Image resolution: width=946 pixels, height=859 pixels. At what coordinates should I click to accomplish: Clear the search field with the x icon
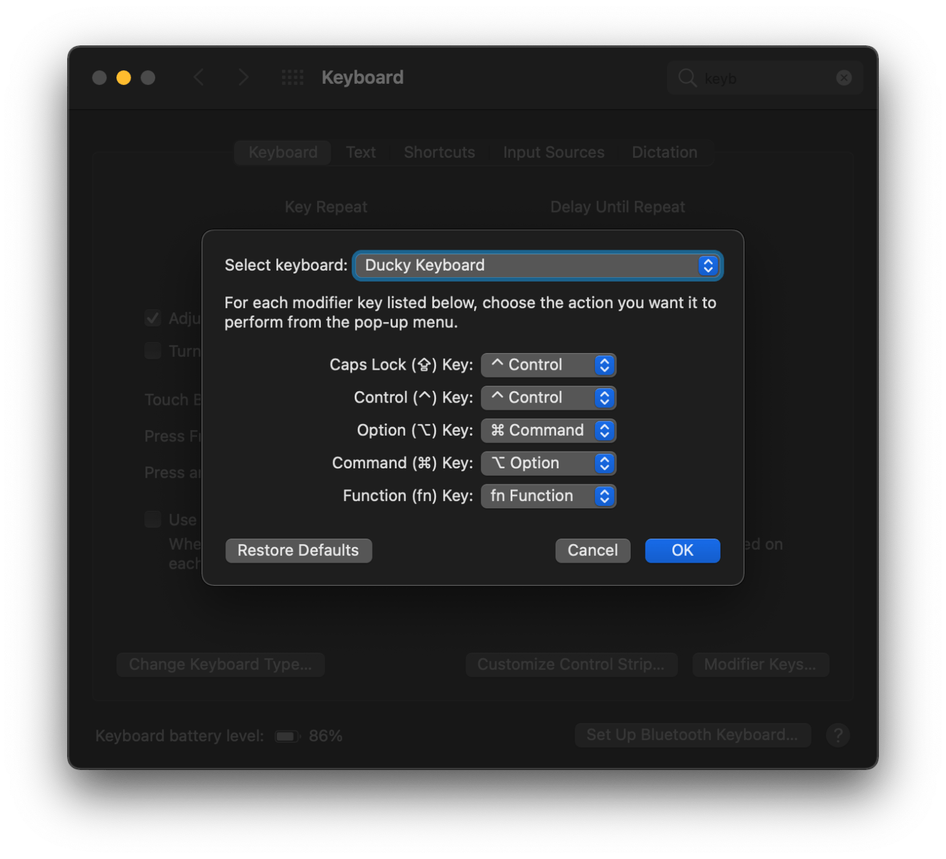tap(844, 78)
